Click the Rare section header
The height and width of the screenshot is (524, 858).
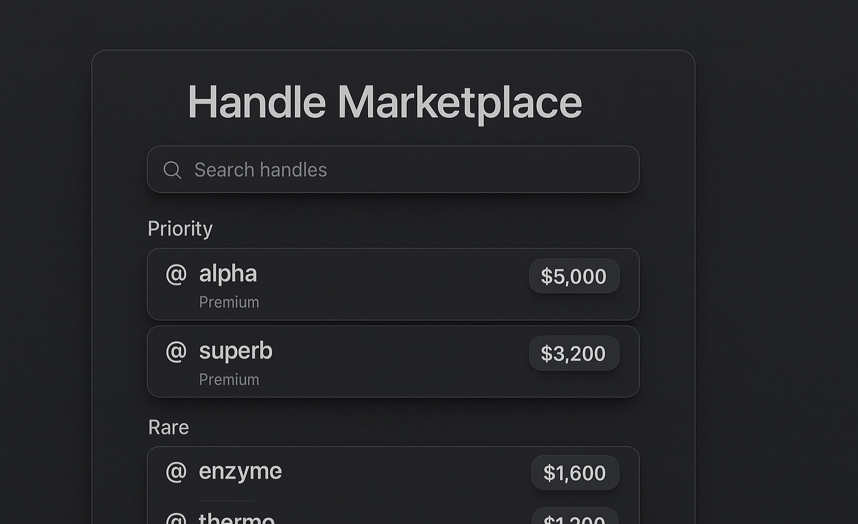168,427
